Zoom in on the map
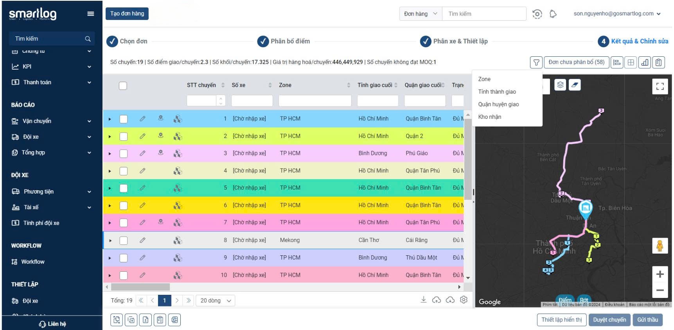Screen dimensions: 674x330 [x=660, y=274]
